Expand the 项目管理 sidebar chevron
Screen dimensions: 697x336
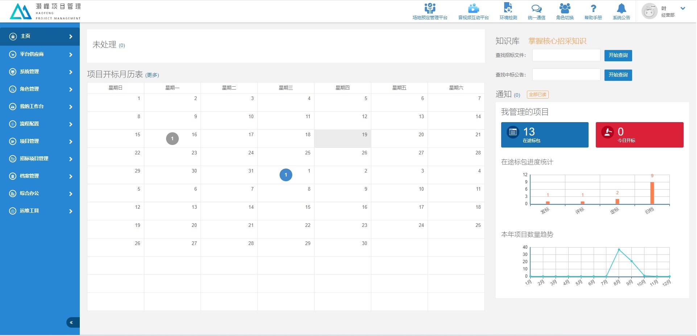(71, 142)
